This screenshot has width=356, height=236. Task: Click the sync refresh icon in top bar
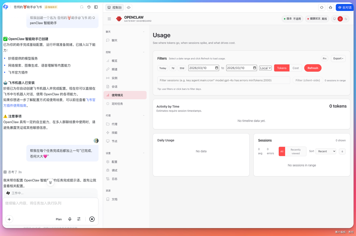(x=322, y=8)
